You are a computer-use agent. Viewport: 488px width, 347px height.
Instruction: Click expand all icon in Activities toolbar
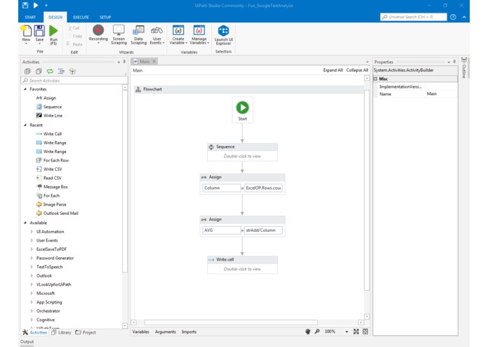(27, 71)
